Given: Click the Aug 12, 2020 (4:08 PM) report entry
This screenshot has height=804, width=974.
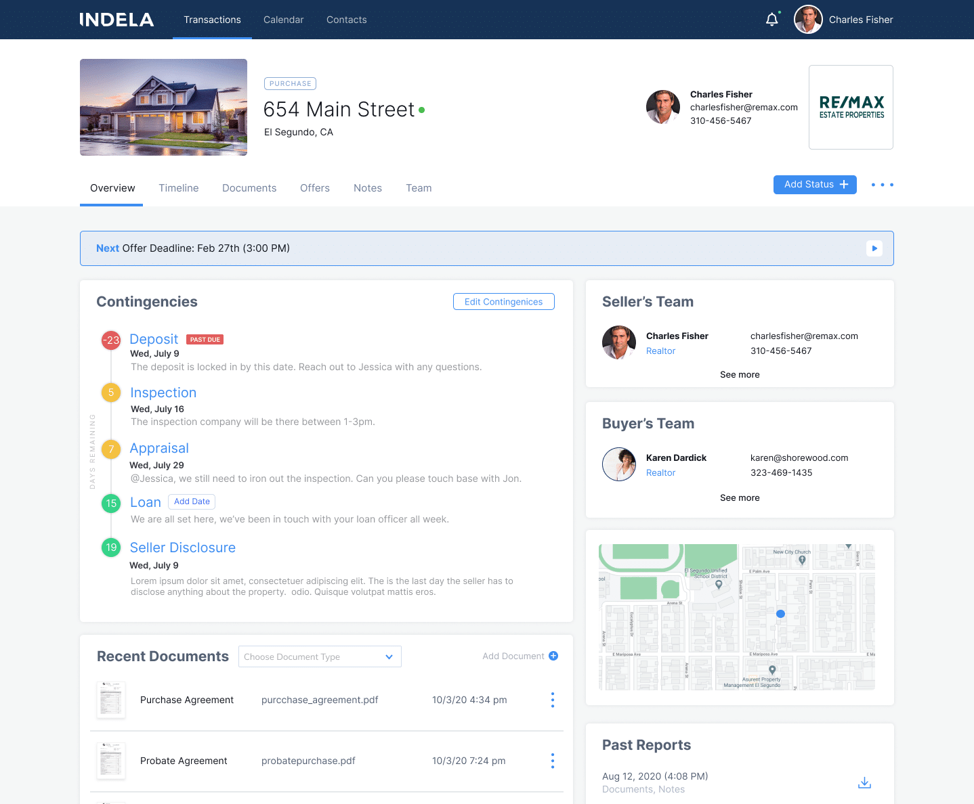Looking at the screenshot, I should coord(655,776).
